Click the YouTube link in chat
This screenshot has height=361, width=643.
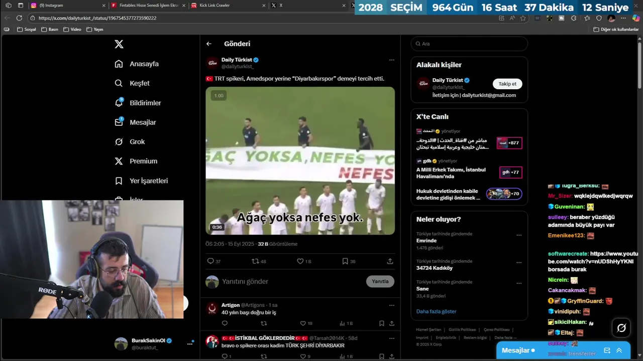click(x=593, y=258)
